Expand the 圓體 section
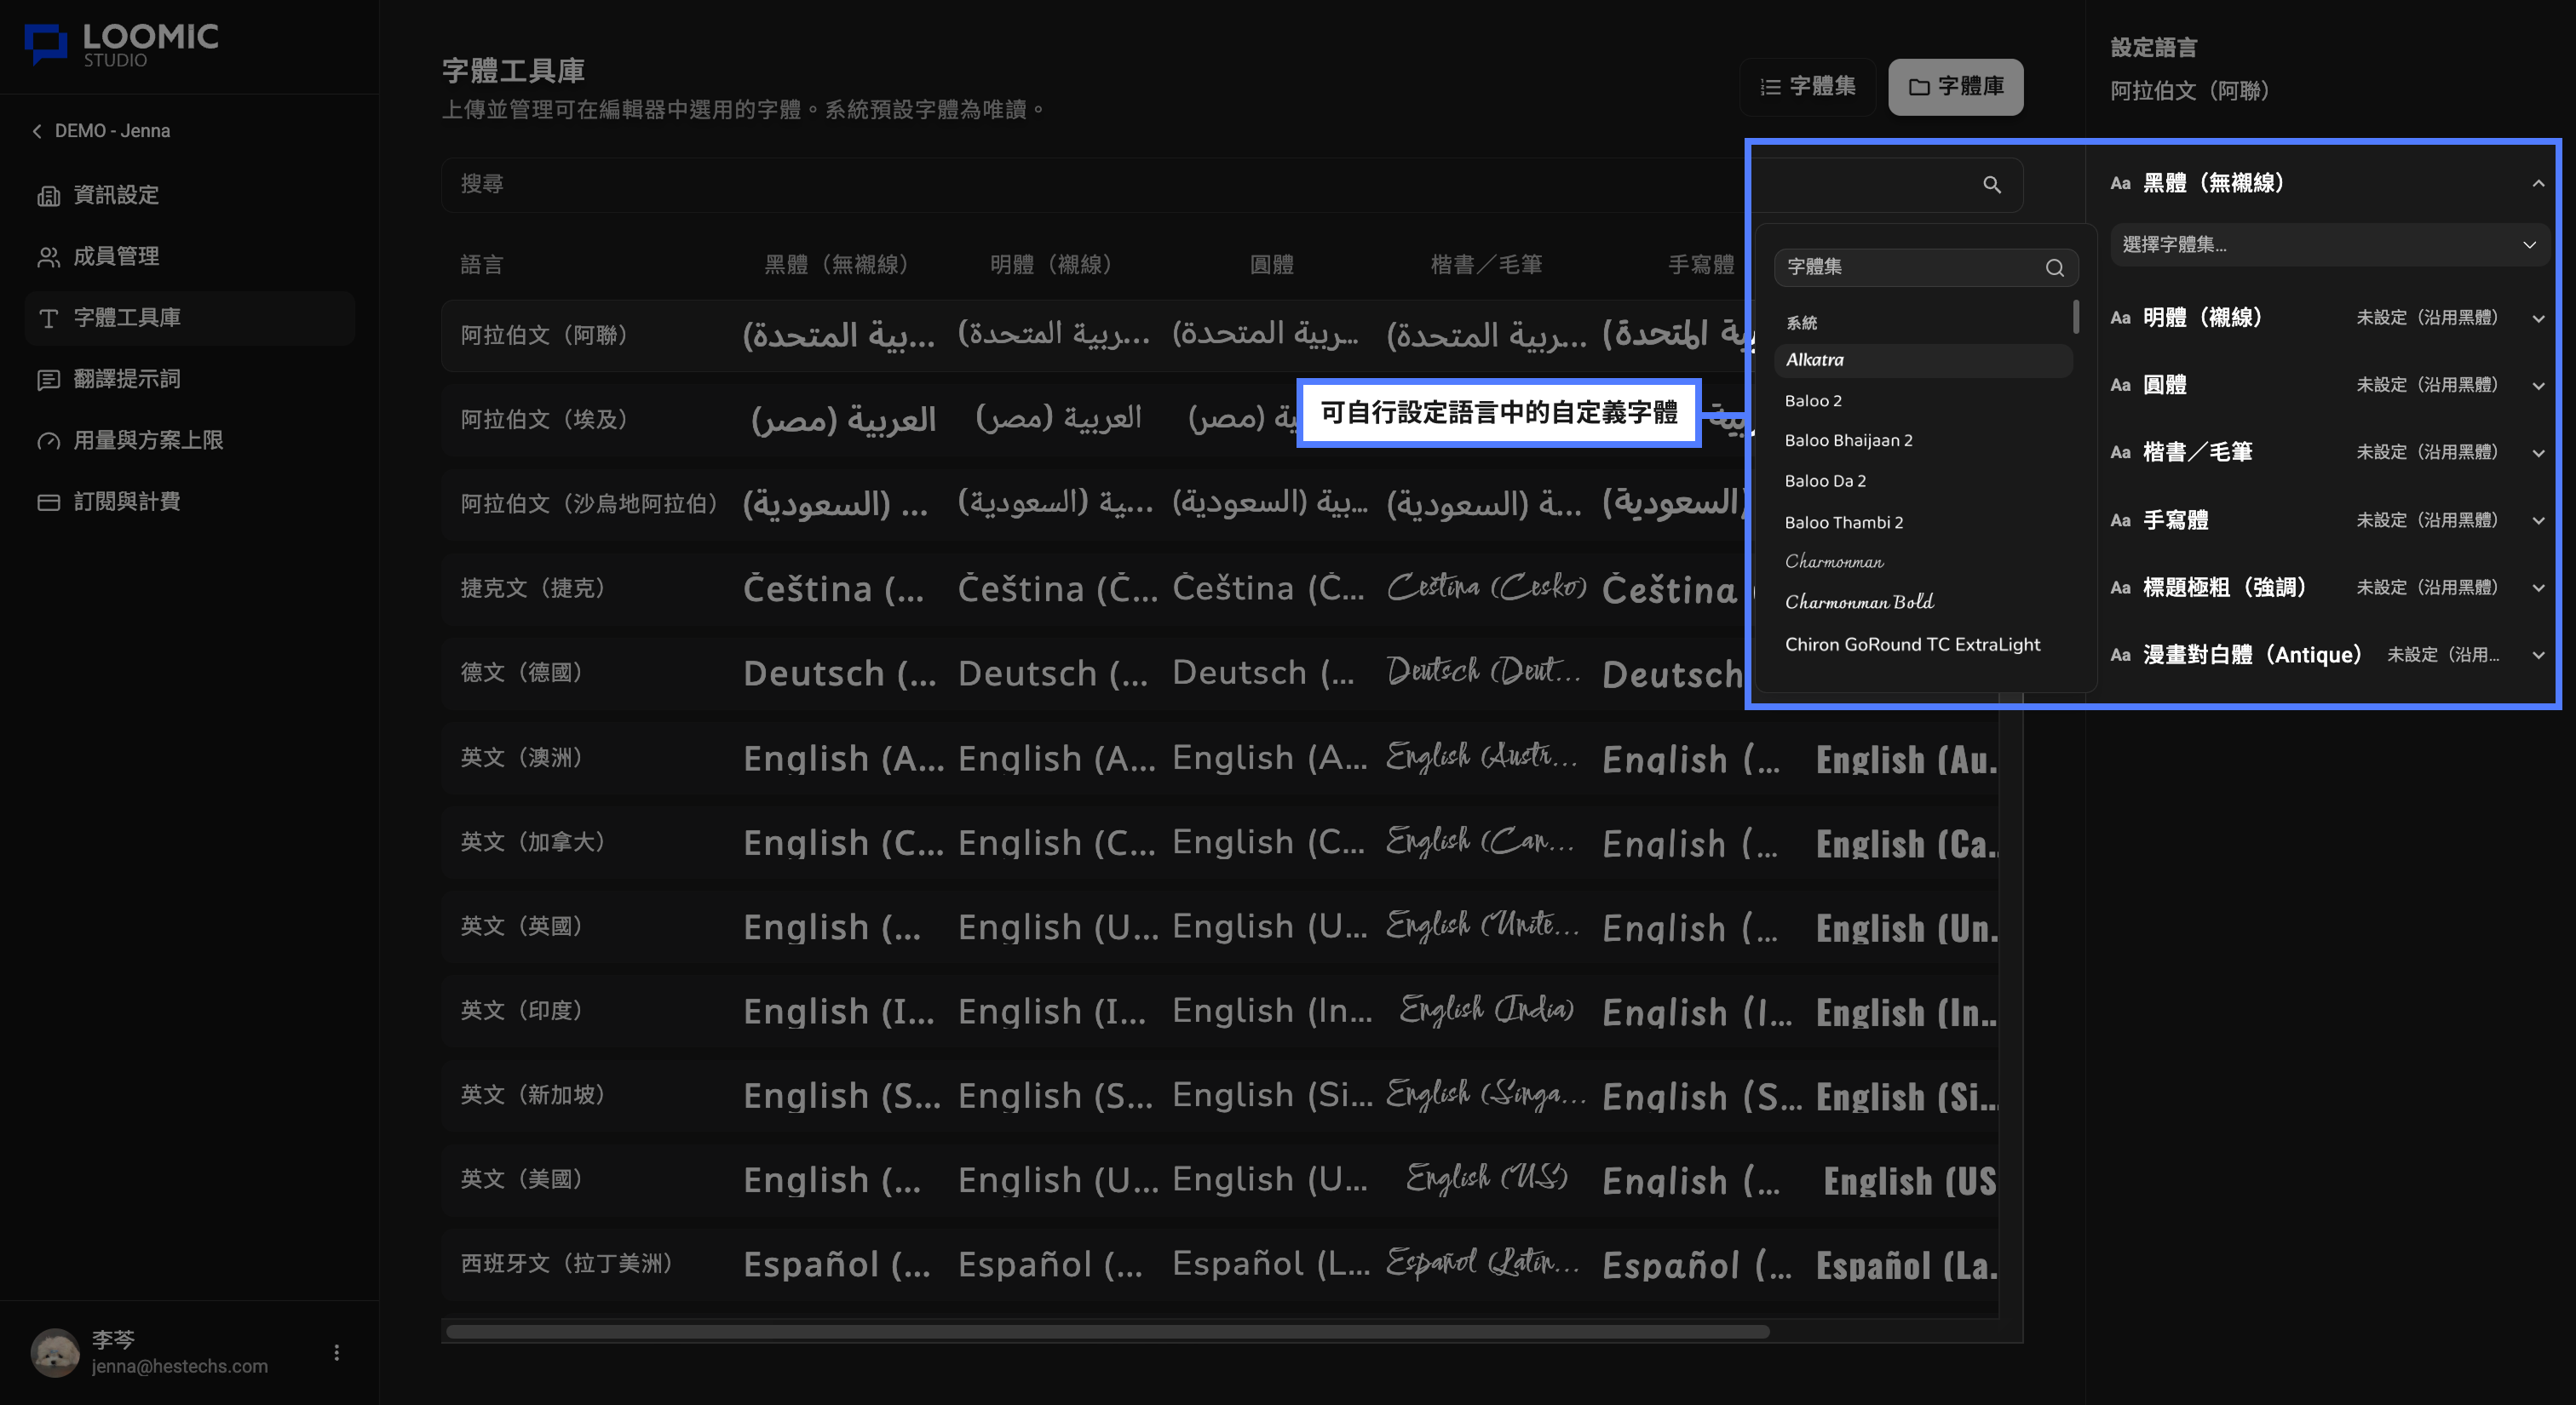The height and width of the screenshot is (1405, 2576). [2537, 386]
